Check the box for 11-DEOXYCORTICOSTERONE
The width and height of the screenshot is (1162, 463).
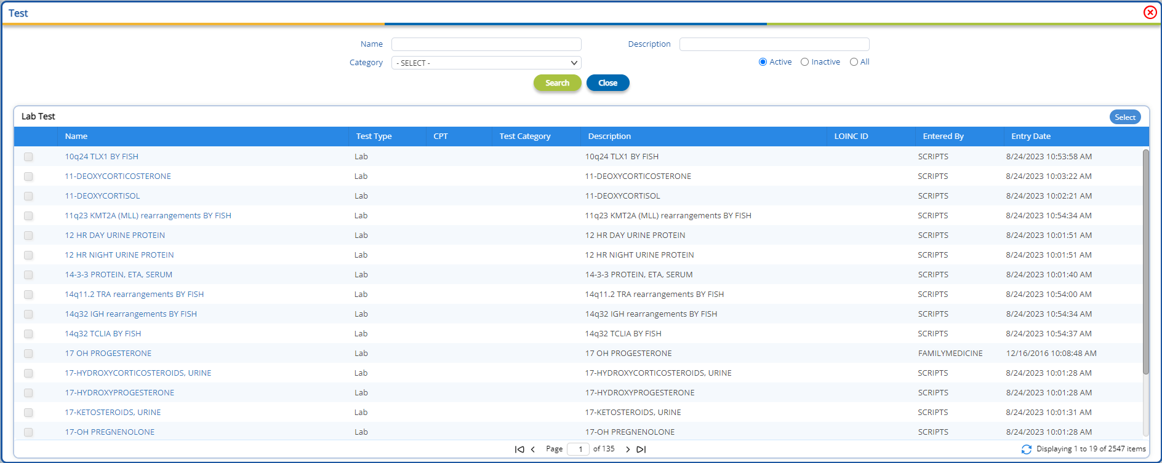28,176
